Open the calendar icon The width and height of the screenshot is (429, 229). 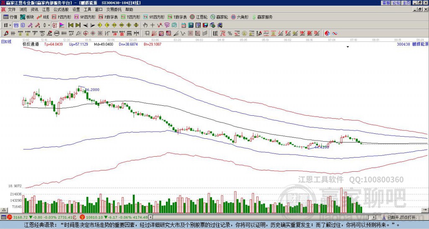click(183, 25)
